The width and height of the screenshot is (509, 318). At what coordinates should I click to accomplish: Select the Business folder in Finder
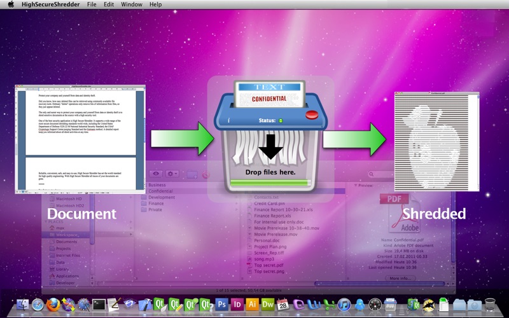pyautogui.click(x=157, y=185)
